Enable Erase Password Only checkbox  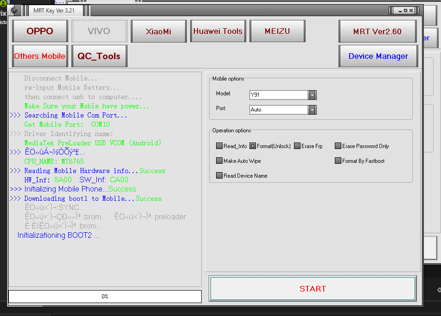338,146
